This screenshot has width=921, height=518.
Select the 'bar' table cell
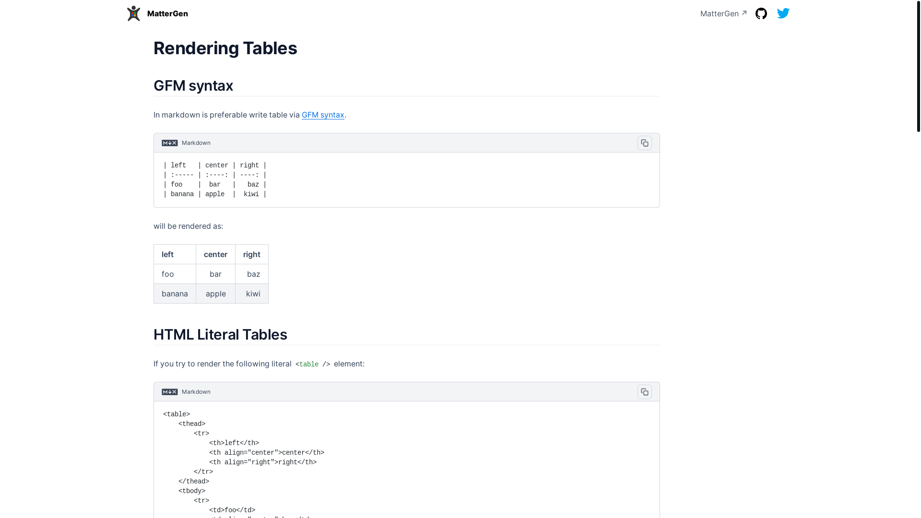(215, 274)
